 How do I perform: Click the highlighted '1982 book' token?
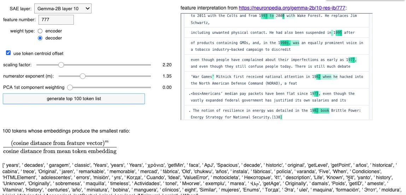[319, 111]
